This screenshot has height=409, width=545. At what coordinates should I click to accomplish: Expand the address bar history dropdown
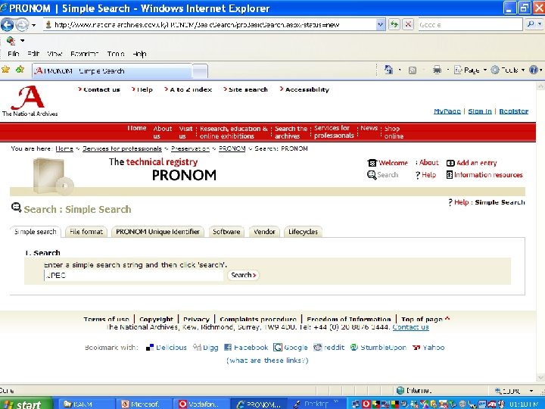[381, 25]
